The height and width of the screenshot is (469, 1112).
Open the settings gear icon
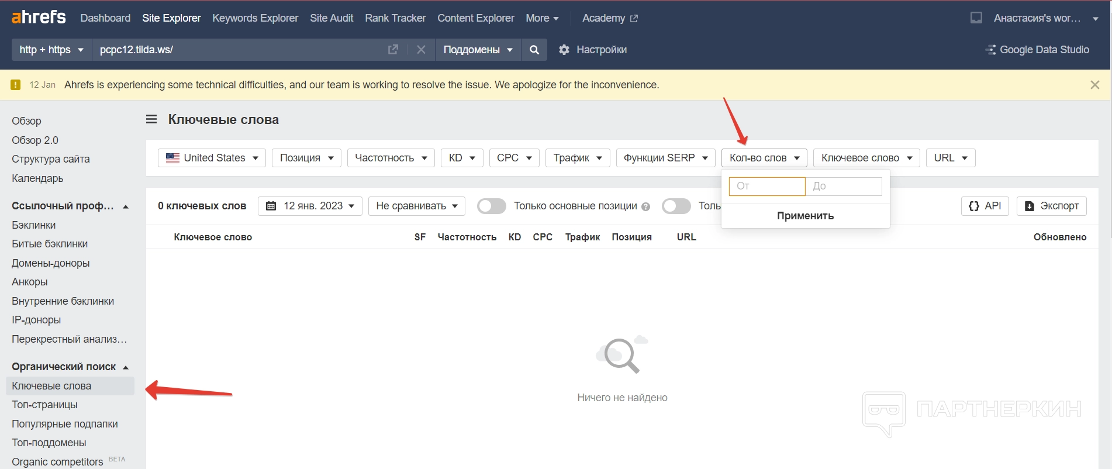click(x=564, y=50)
